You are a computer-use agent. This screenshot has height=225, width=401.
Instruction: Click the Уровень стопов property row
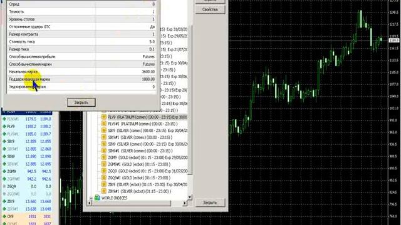click(x=81, y=19)
